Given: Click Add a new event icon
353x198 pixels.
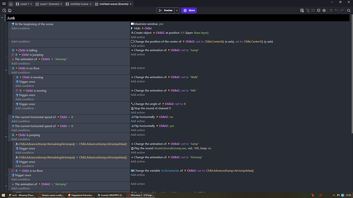Looking at the screenshot, I should click(x=302, y=10).
